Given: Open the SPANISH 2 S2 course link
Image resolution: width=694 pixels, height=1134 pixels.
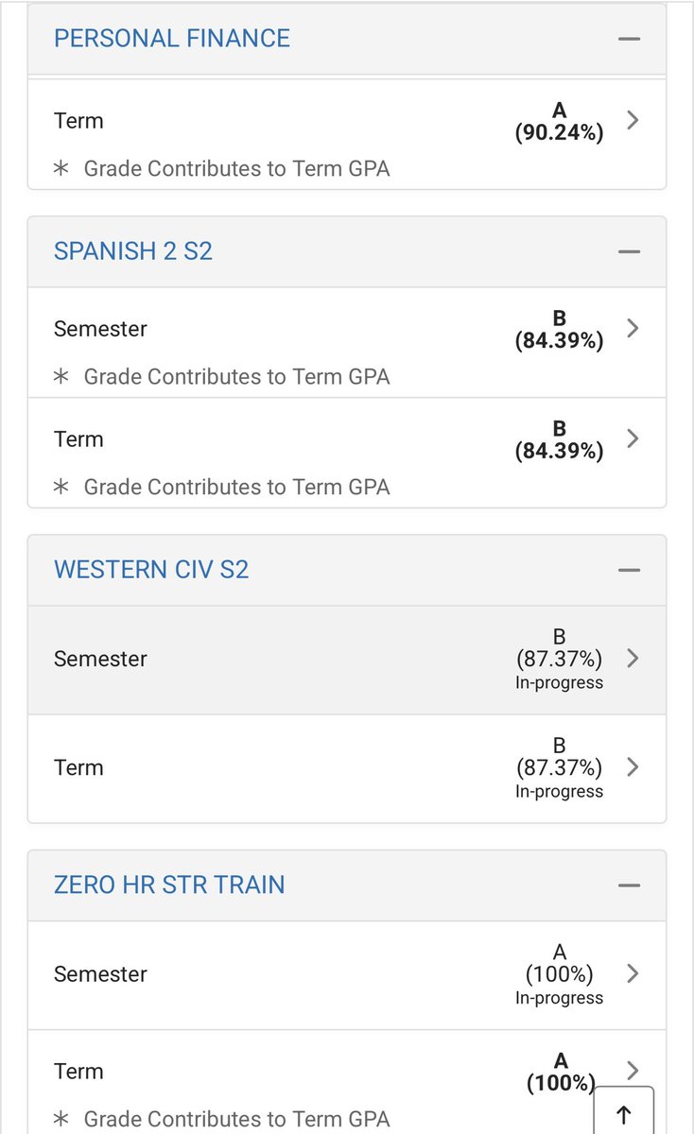Looking at the screenshot, I should pos(133,251).
